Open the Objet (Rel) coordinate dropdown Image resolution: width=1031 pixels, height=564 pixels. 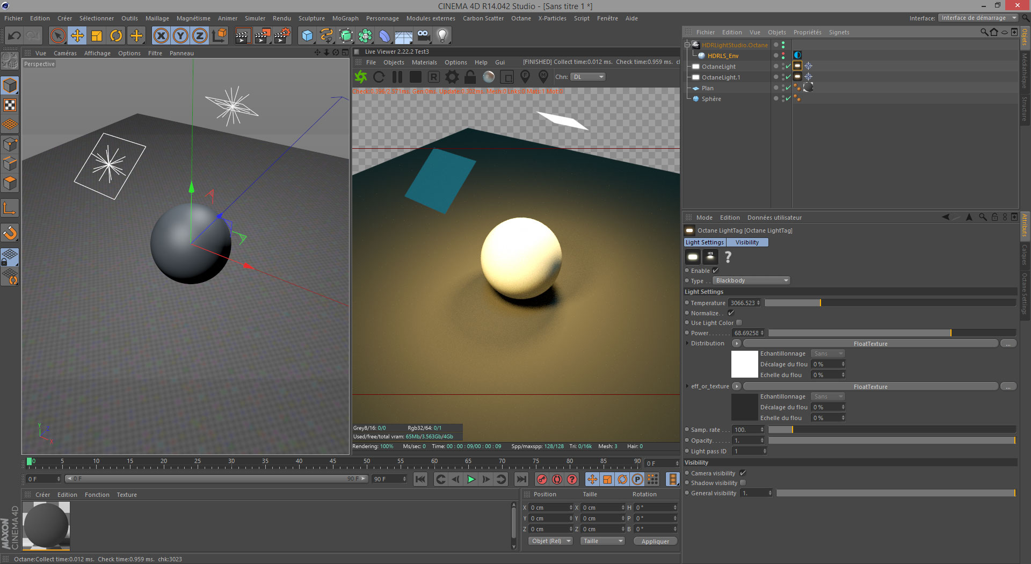(x=550, y=541)
